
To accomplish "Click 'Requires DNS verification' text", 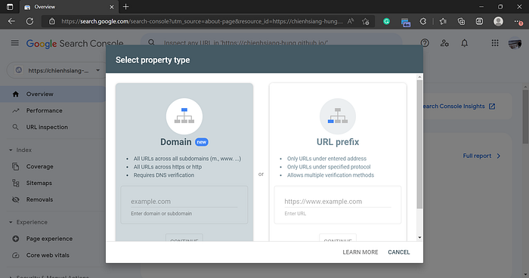I will click(x=164, y=175).
